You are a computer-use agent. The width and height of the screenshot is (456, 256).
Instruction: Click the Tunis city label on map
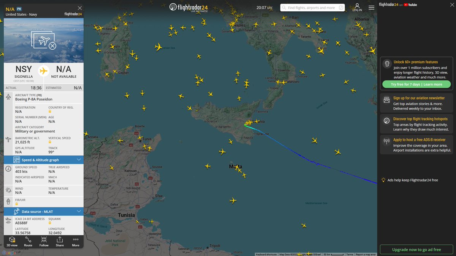(147, 139)
